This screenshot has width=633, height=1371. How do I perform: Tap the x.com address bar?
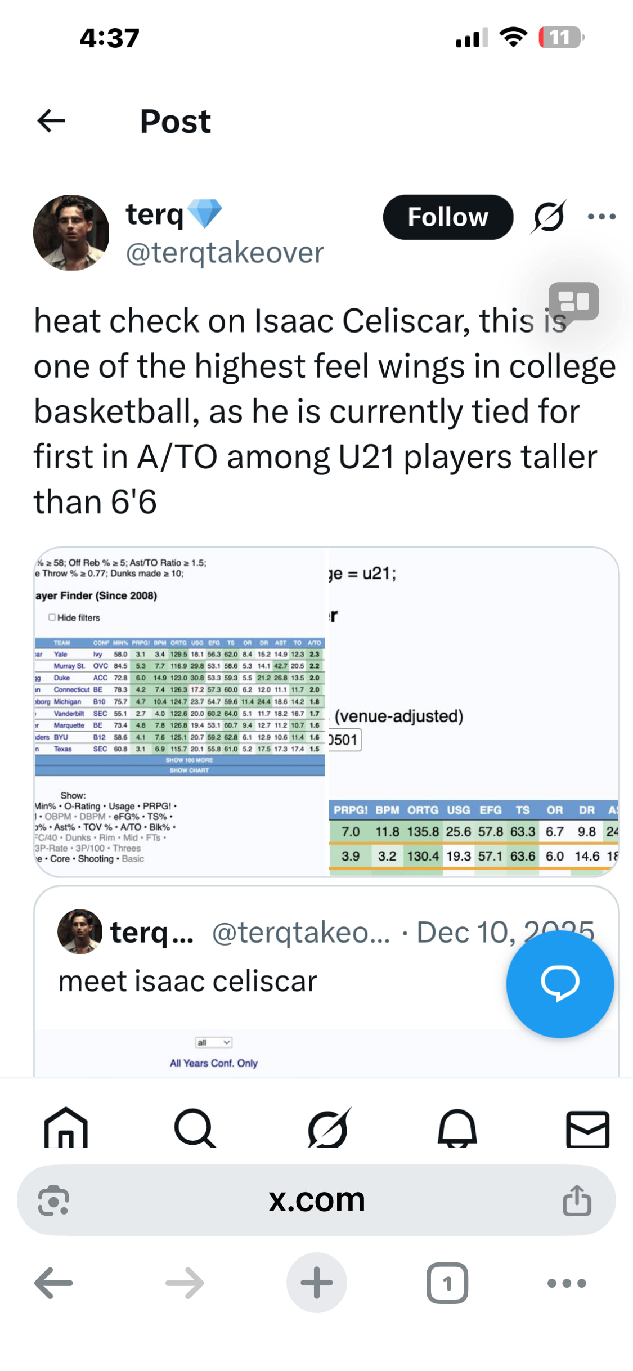316,1200
